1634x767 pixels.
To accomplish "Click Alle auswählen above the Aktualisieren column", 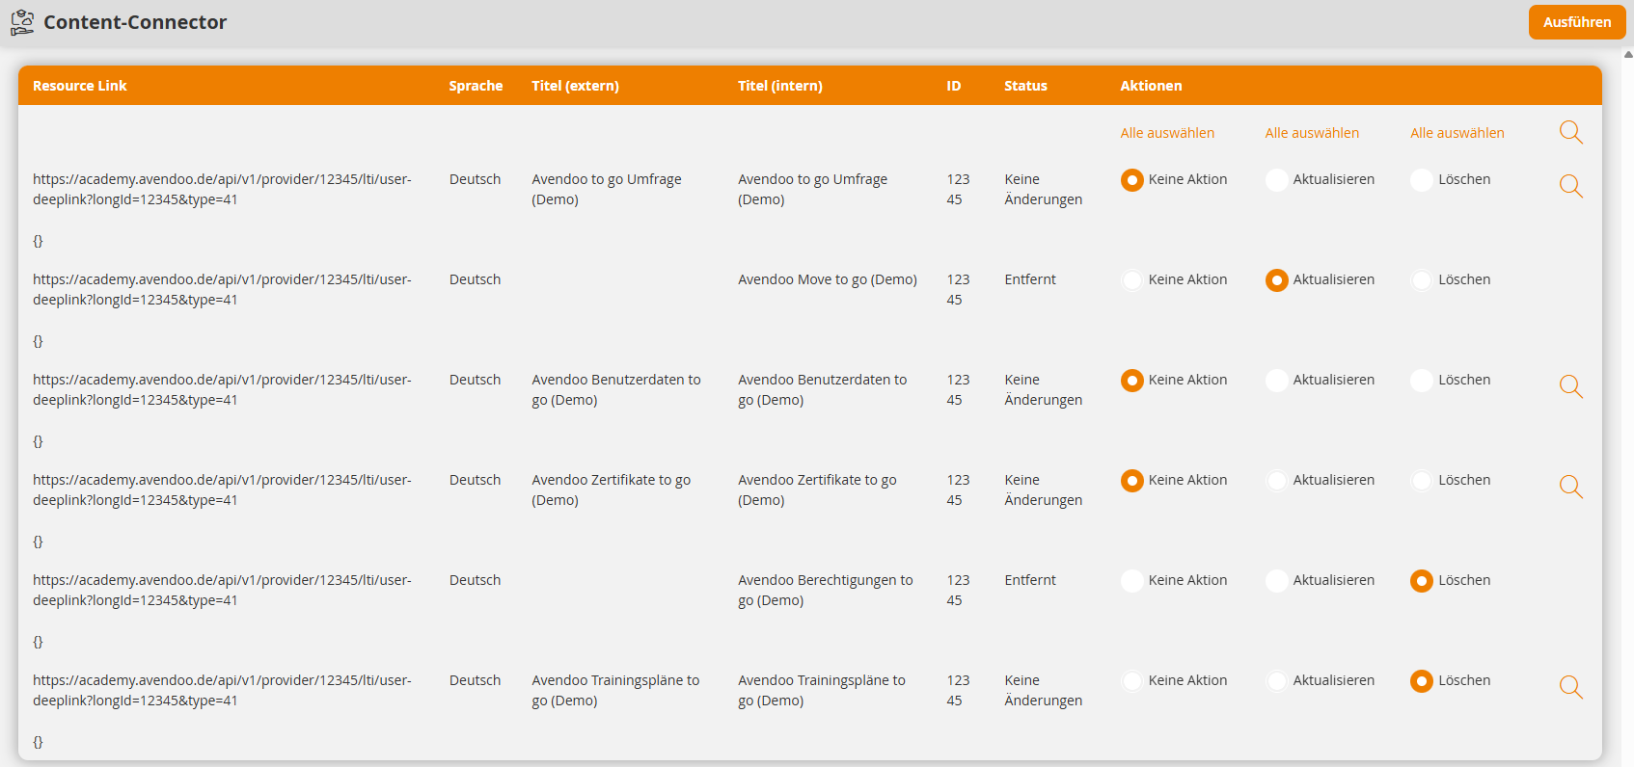I will 1312,132.
